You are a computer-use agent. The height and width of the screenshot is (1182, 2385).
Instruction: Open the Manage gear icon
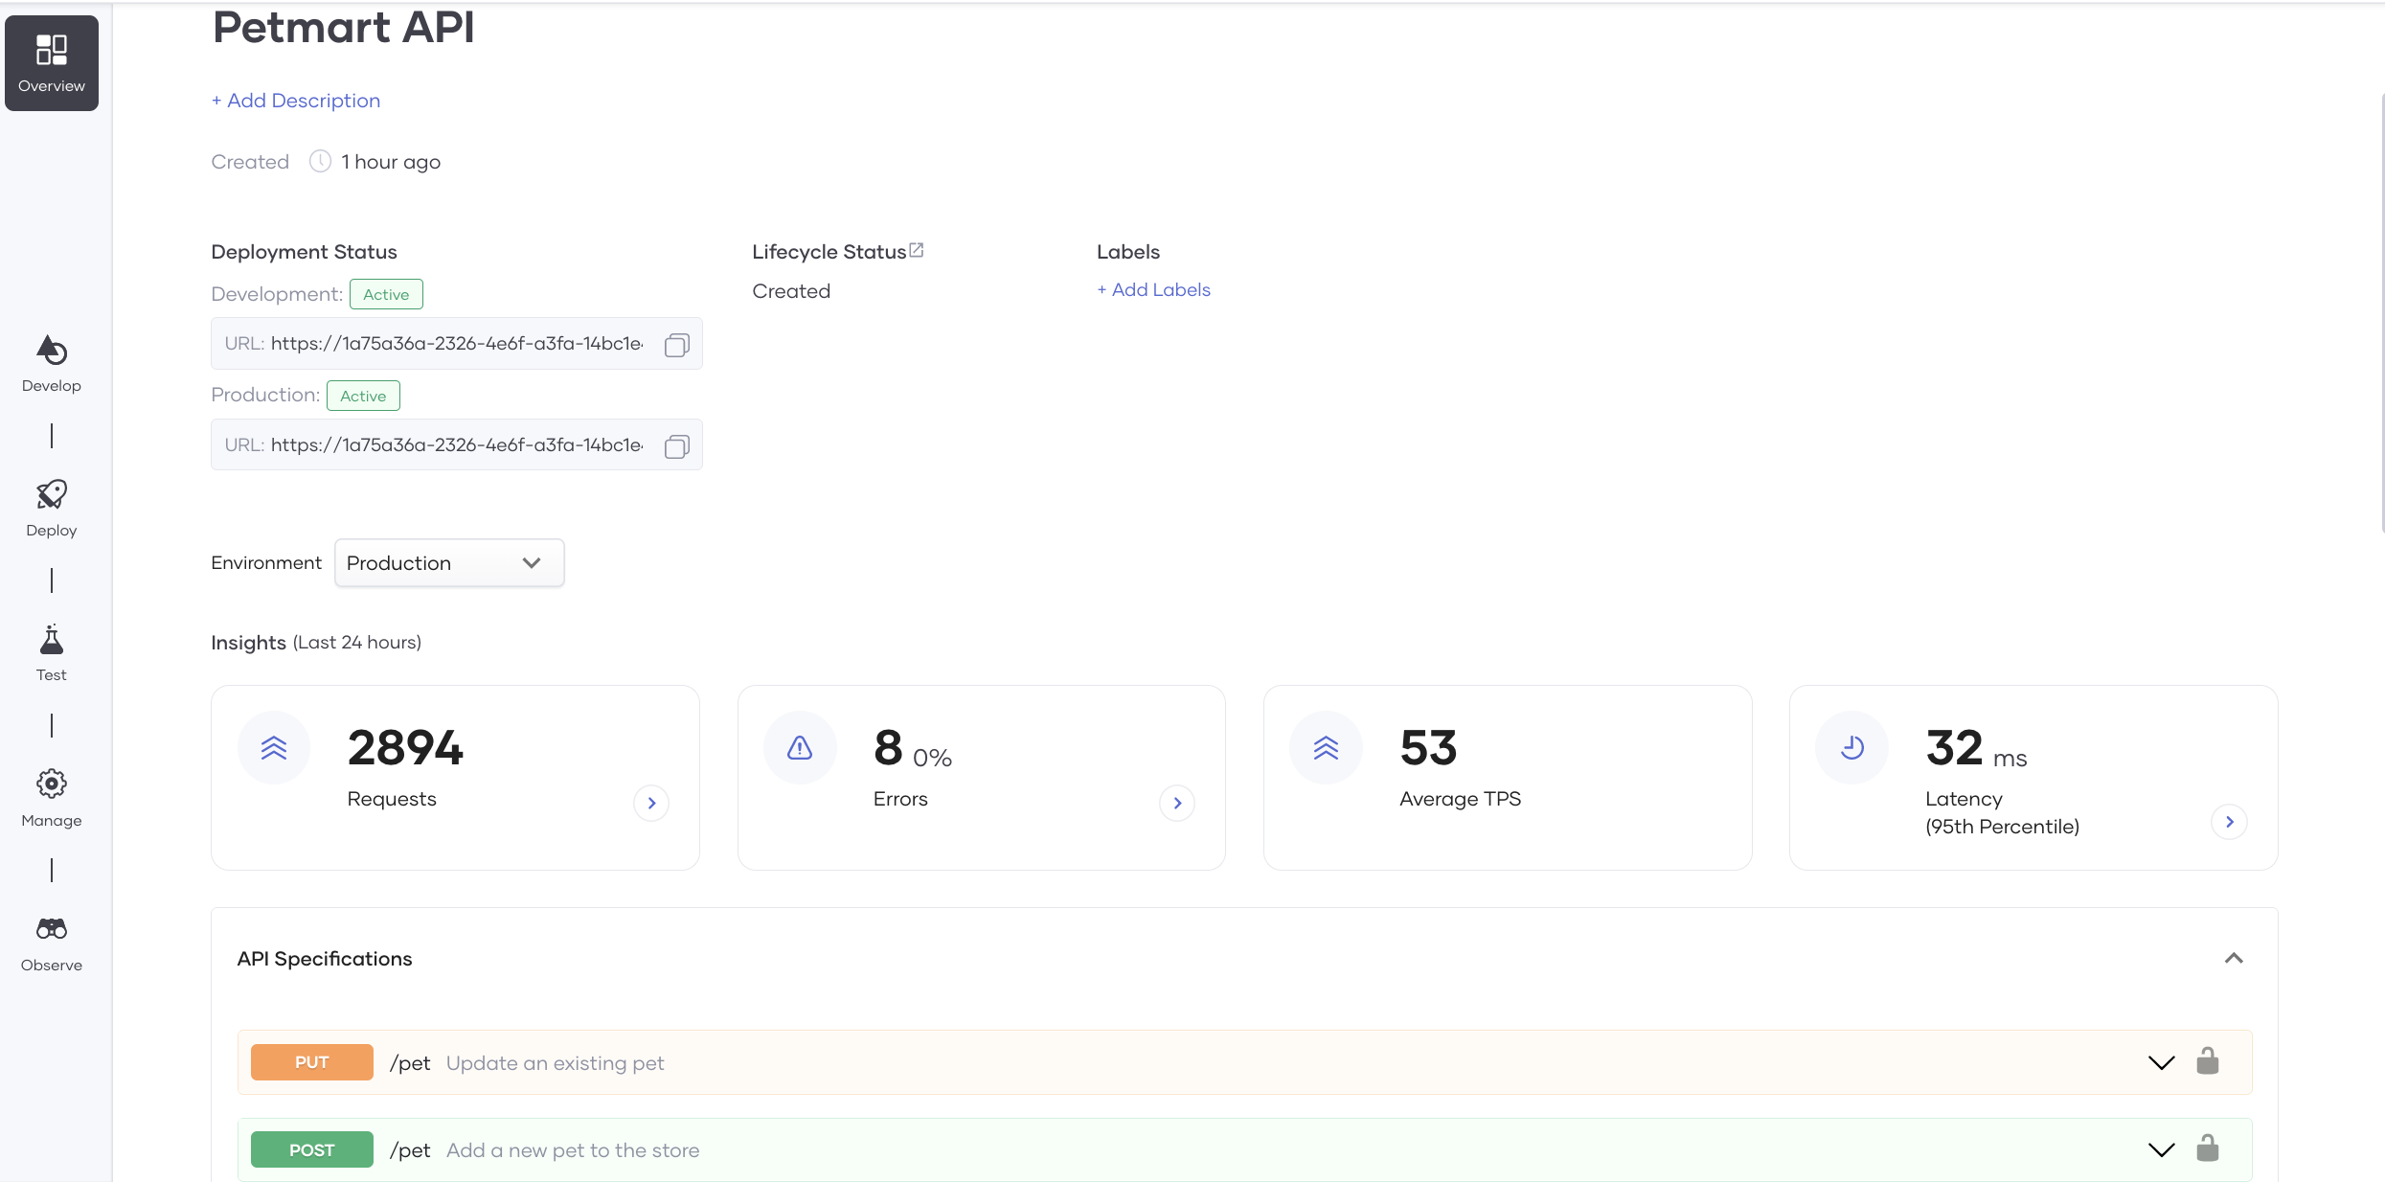click(x=51, y=784)
